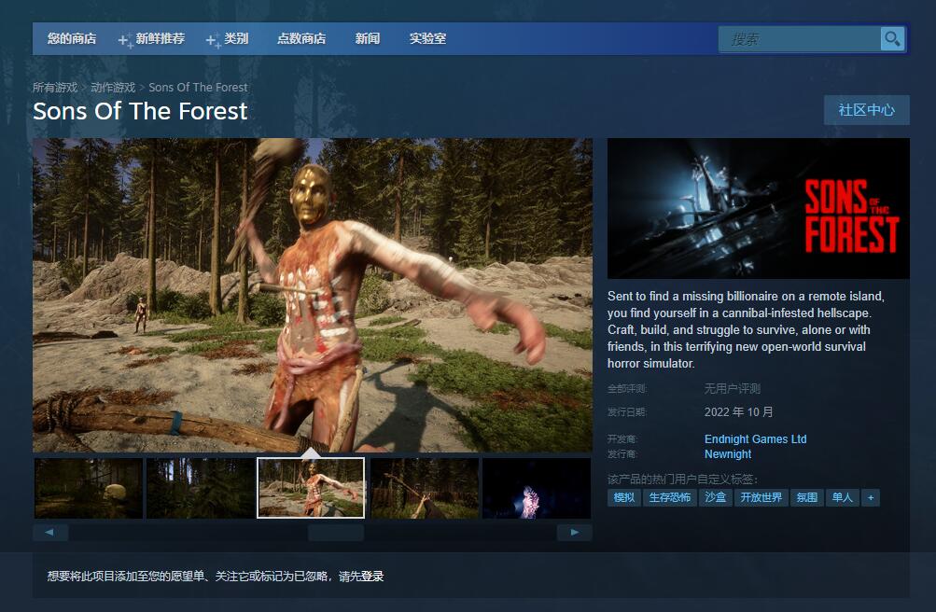The width and height of the screenshot is (936, 612).
Task: Click the 所有游戏 breadcrumb link
Action: [x=55, y=87]
